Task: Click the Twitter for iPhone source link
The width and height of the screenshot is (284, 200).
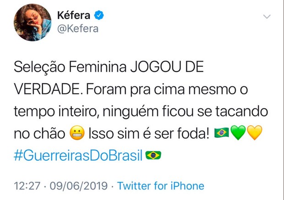Action: pyautogui.click(x=161, y=186)
